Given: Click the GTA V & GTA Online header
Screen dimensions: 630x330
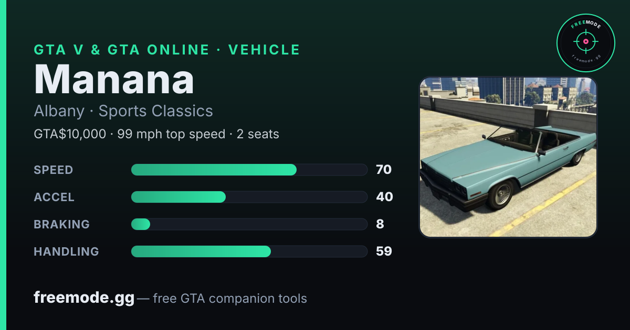Looking at the screenshot, I should pos(167,50).
